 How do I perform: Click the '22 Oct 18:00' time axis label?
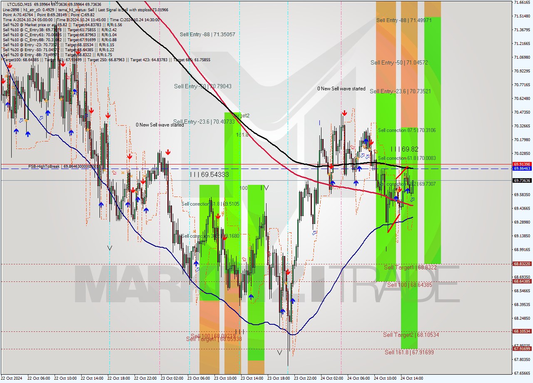pyautogui.click(x=119, y=378)
